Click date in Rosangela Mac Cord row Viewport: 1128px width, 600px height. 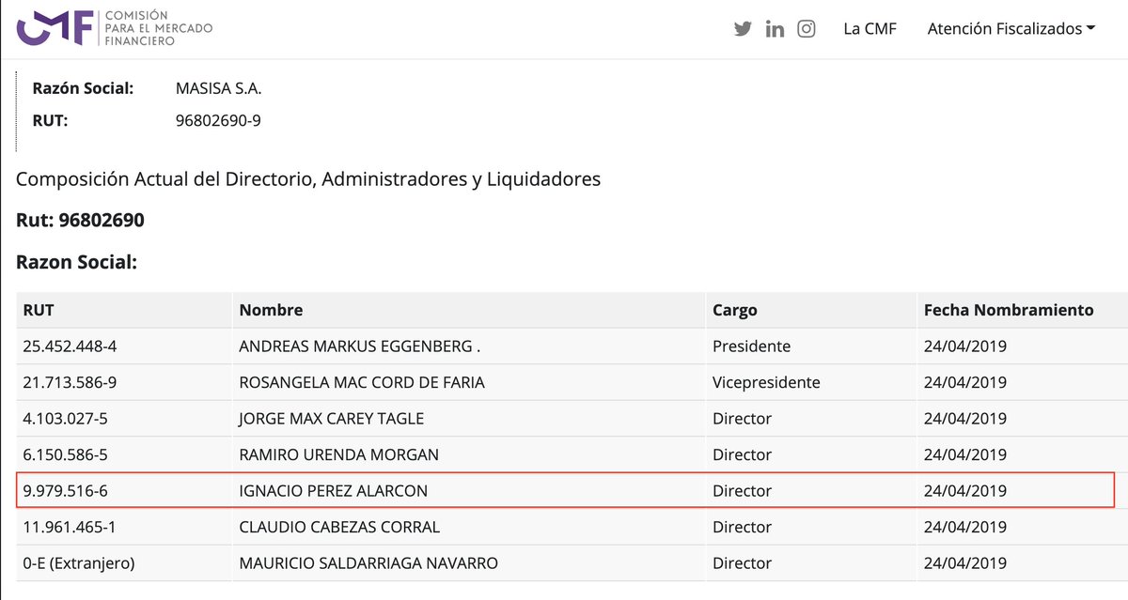[x=965, y=382]
